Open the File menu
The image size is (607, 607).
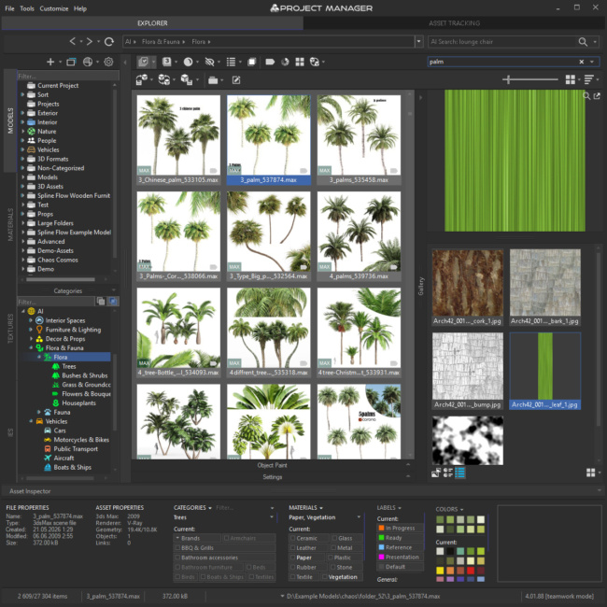(9, 8)
